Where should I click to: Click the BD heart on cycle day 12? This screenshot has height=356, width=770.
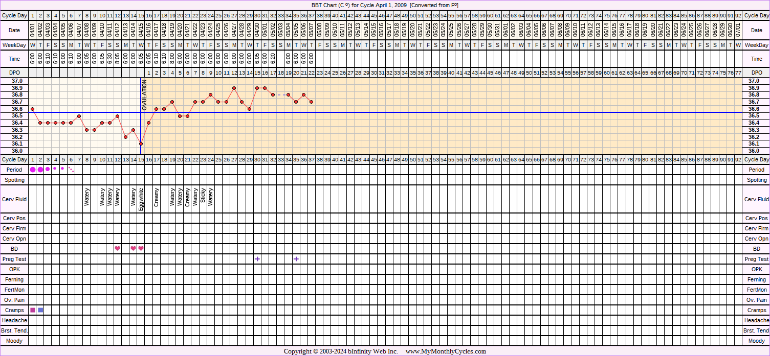118,249
